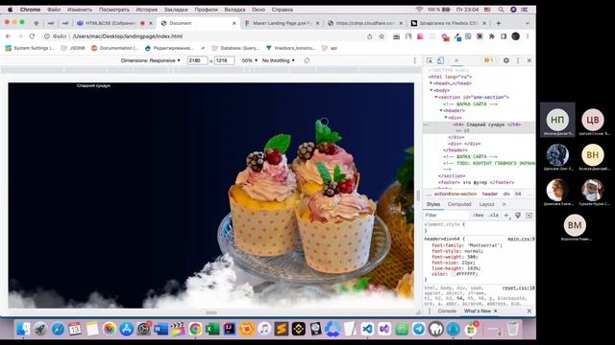Click the Chrome address bar URL
Viewport: 615px width, 345px height.
point(128,36)
